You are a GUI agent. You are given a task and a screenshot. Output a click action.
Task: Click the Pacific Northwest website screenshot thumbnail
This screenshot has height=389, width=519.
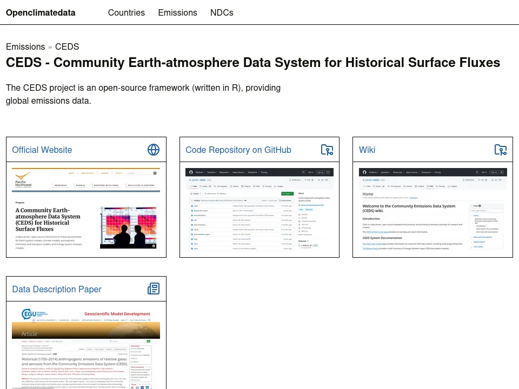tap(86, 210)
